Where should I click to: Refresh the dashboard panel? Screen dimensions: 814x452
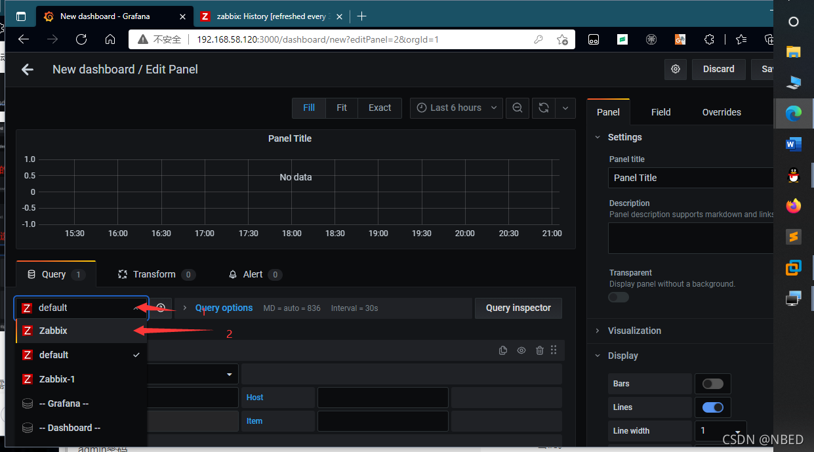pyautogui.click(x=544, y=108)
